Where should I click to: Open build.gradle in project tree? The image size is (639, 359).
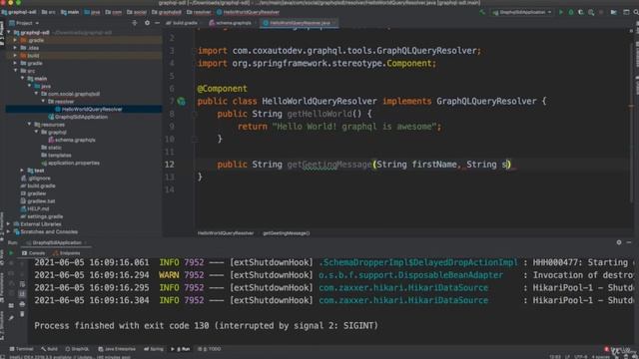click(38, 186)
